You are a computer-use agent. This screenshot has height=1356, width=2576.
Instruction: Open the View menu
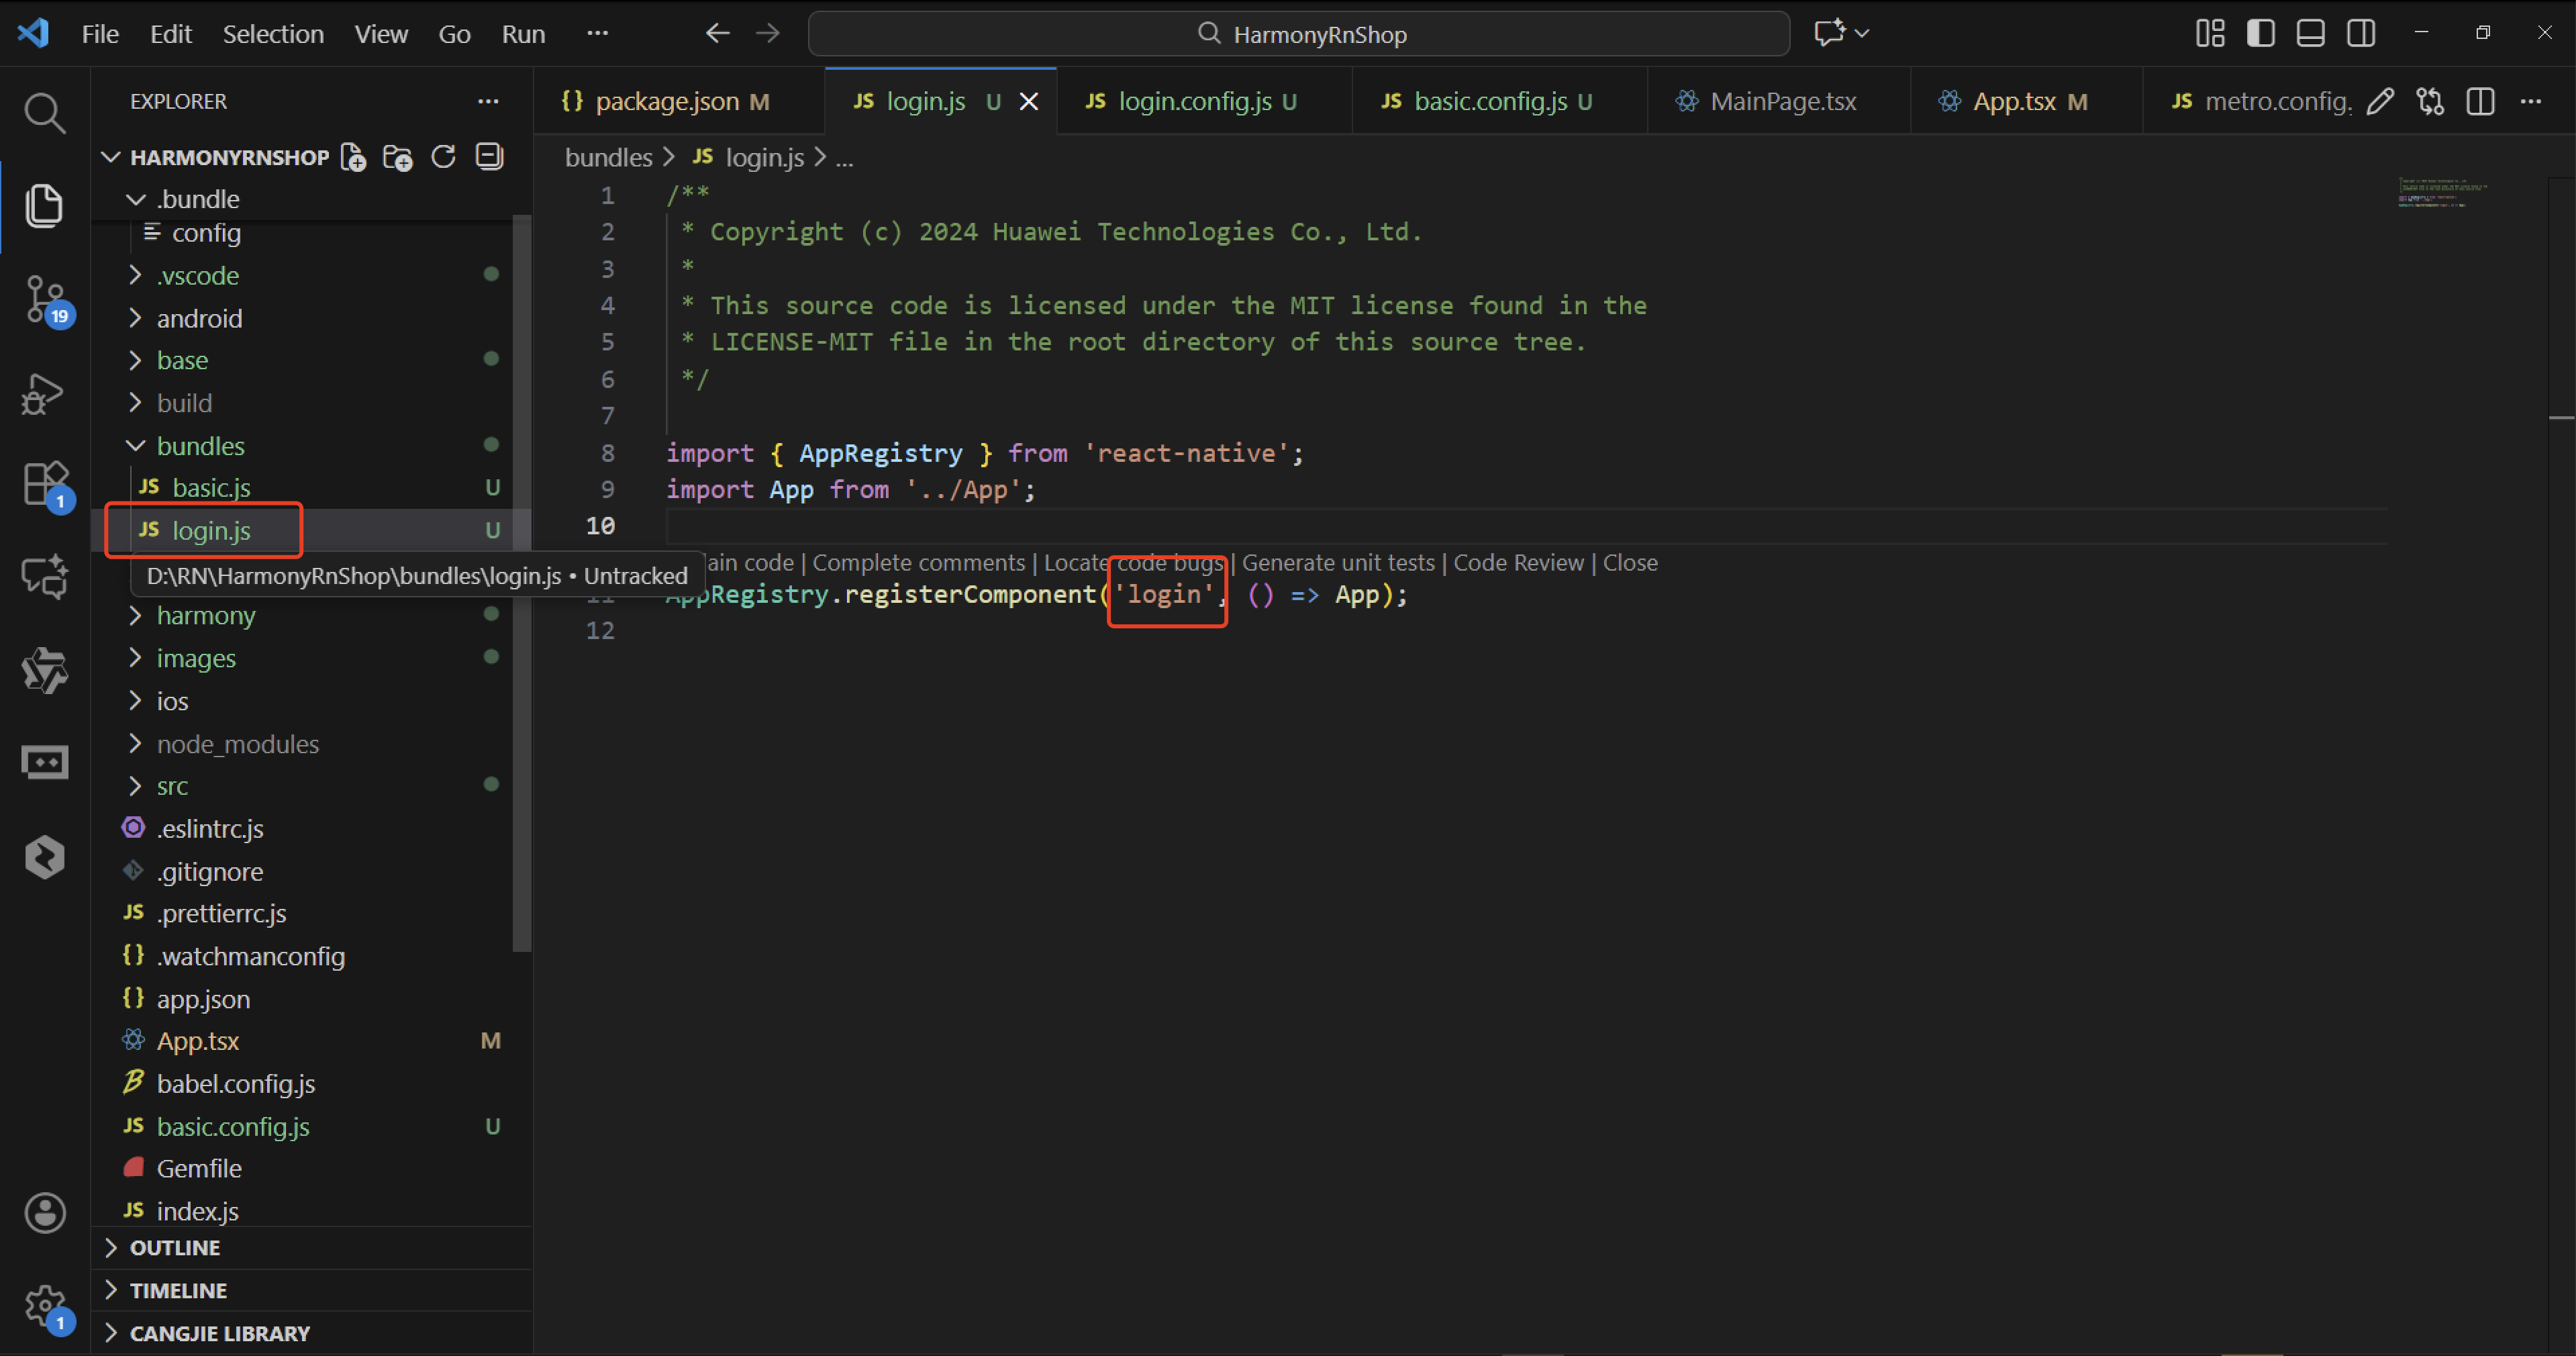[x=381, y=34]
